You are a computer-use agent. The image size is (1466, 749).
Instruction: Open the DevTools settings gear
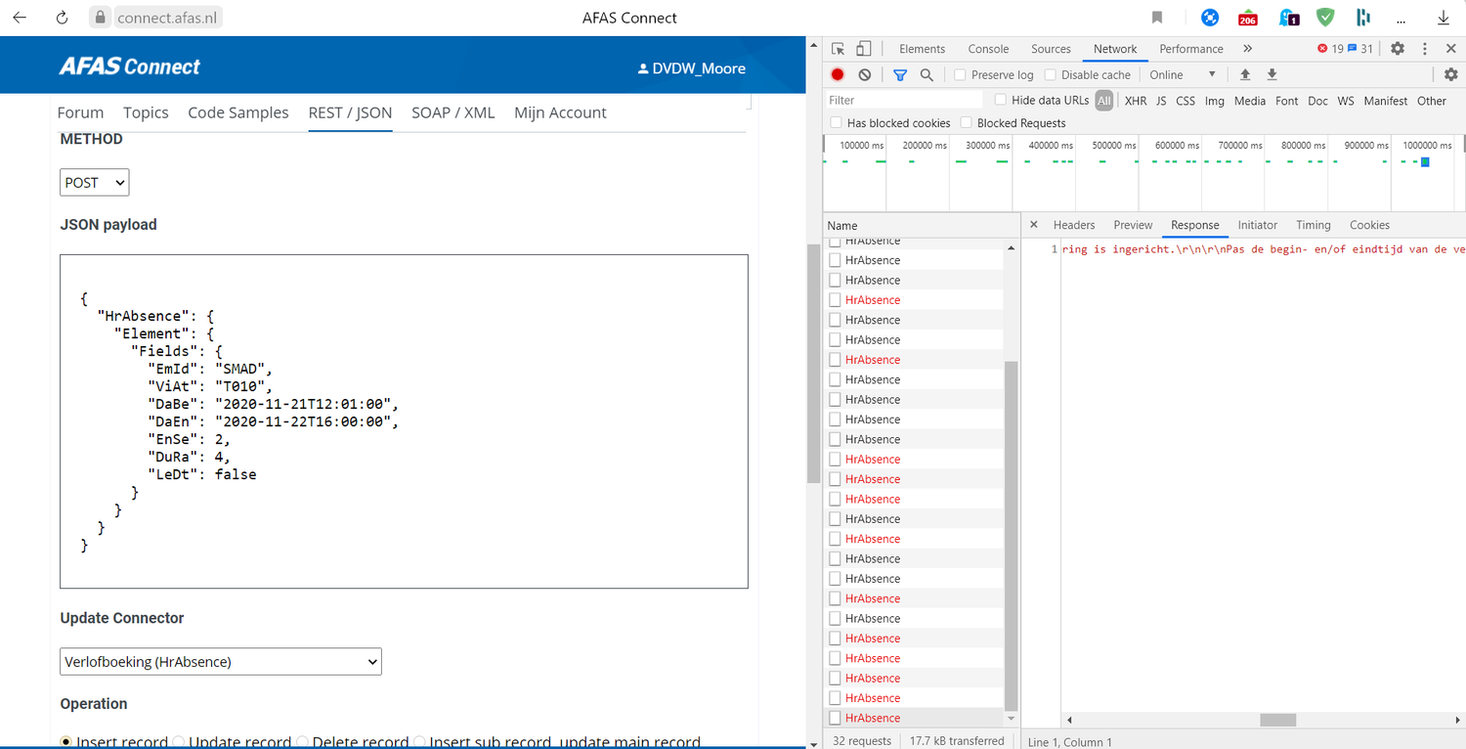point(1398,49)
